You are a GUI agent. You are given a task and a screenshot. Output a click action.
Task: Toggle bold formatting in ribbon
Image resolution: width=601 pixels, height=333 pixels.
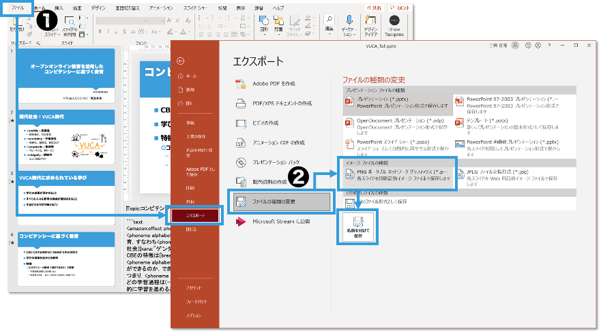(100, 32)
